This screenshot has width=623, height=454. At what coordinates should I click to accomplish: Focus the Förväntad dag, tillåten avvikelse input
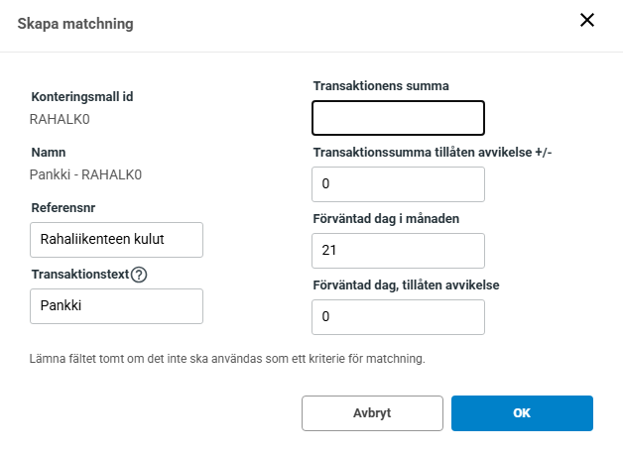point(398,317)
